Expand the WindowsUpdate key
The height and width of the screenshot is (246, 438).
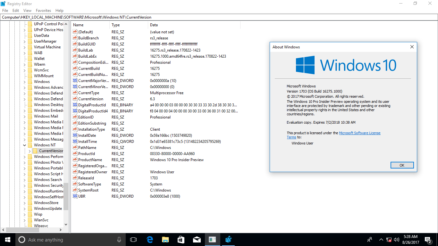click(25, 209)
